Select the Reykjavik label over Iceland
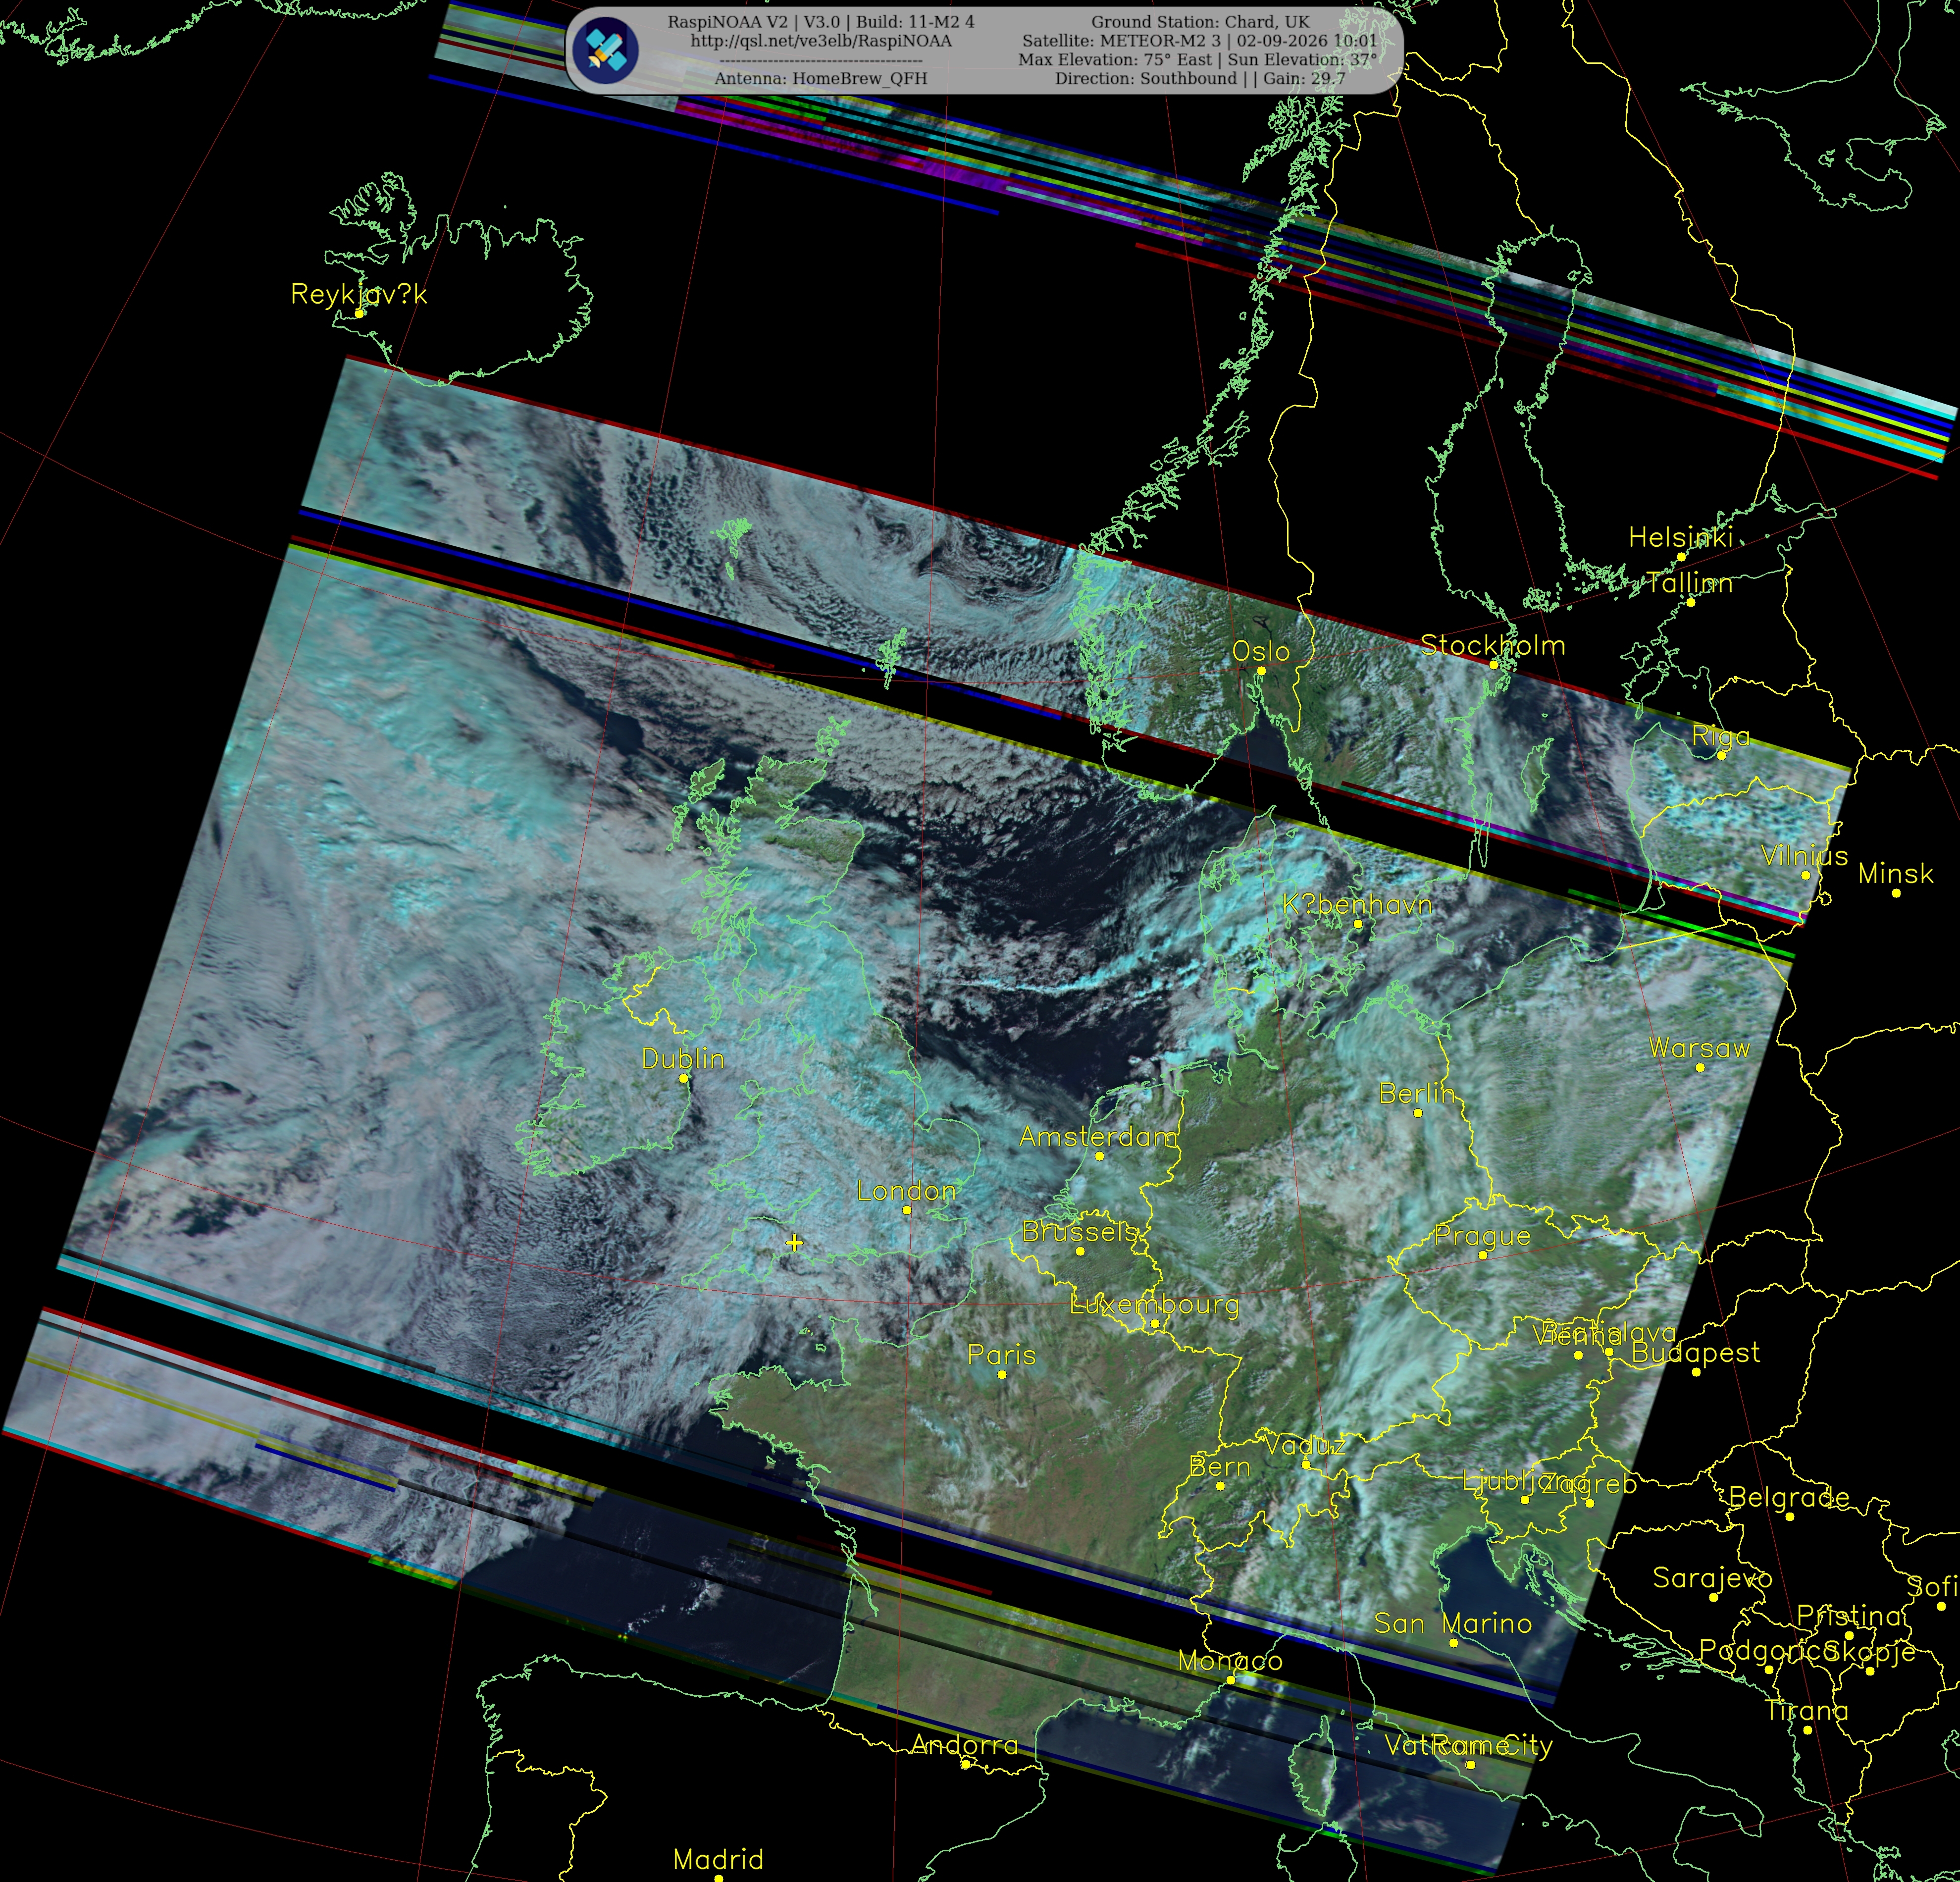 click(x=359, y=294)
